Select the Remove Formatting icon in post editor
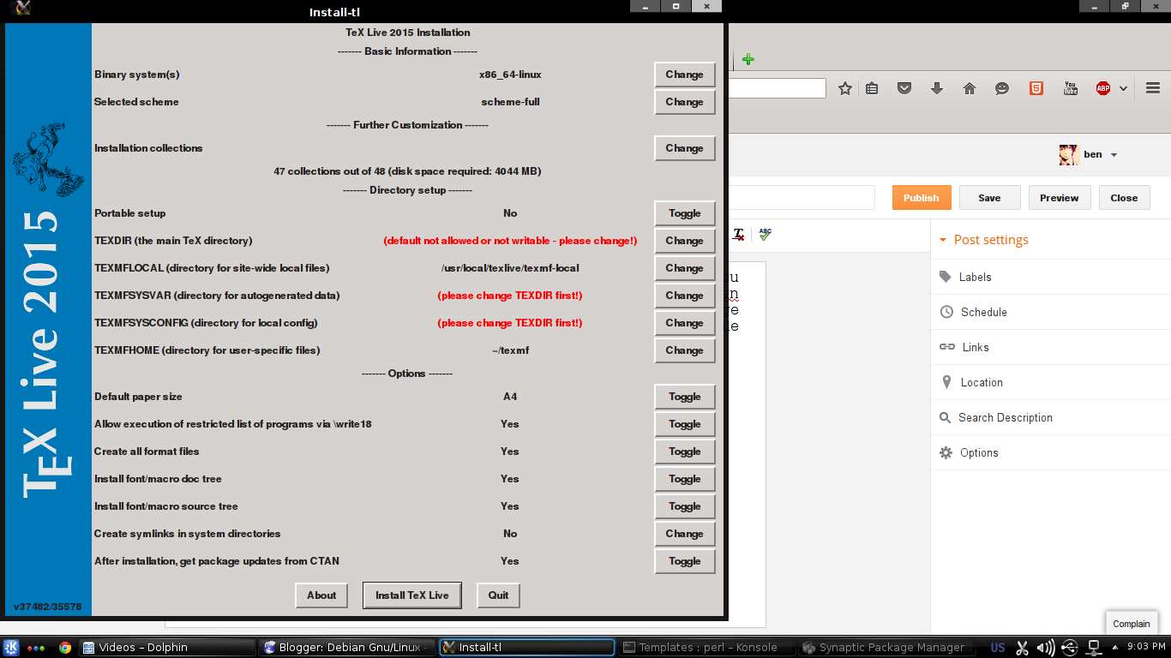Image resolution: width=1171 pixels, height=658 pixels. [x=739, y=234]
